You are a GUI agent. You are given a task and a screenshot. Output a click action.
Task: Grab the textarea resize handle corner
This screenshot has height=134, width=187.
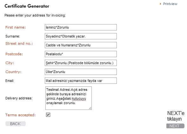90,108
